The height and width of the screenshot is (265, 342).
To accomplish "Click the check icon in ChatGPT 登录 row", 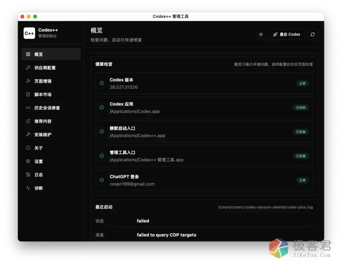I will pos(102,180).
